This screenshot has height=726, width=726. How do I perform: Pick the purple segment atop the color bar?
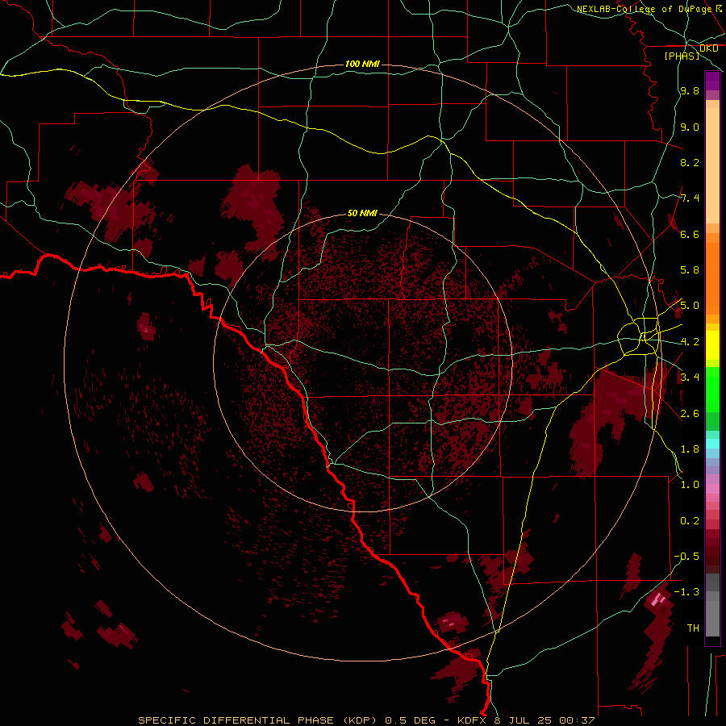pos(712,81)
